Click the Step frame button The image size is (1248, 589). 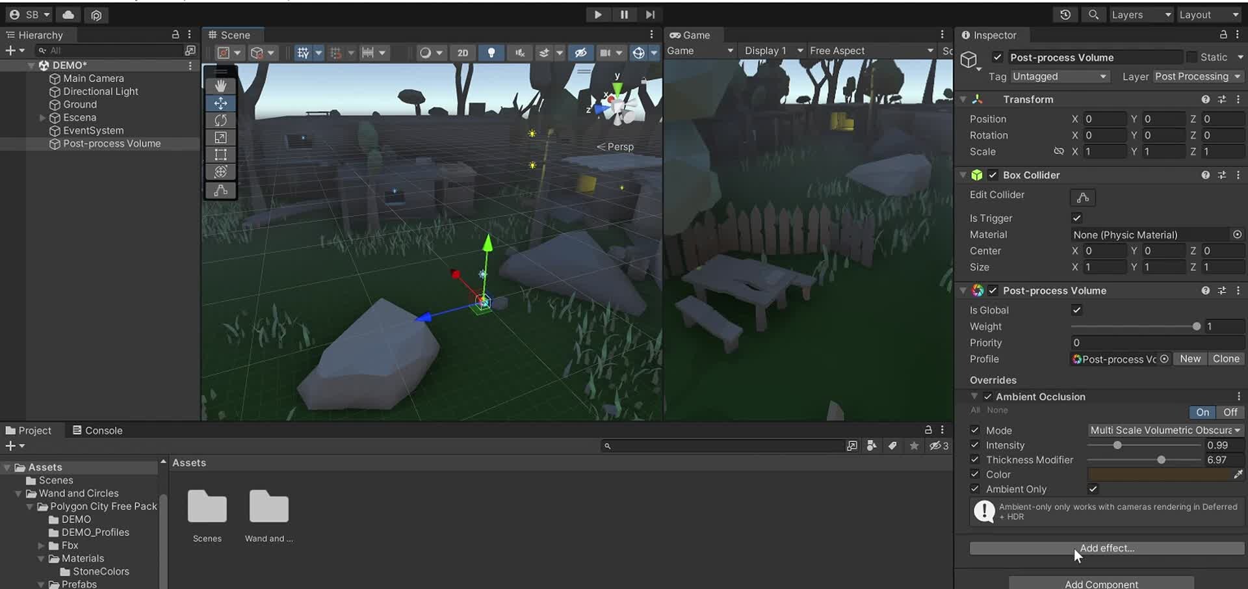tap(650, 14)
